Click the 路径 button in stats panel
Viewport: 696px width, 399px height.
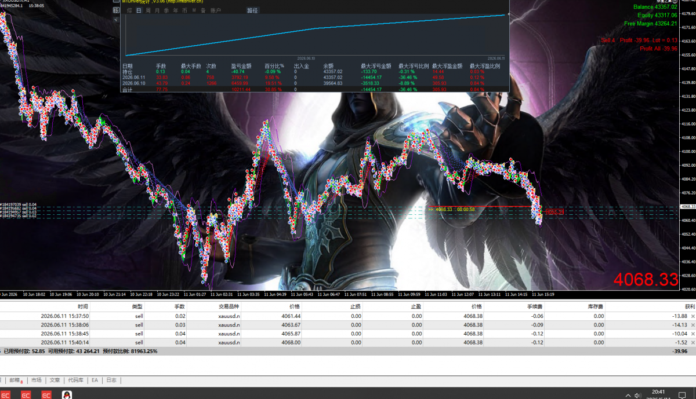pos(253,10)
